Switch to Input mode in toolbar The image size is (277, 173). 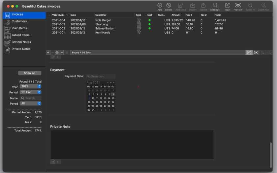227,7
